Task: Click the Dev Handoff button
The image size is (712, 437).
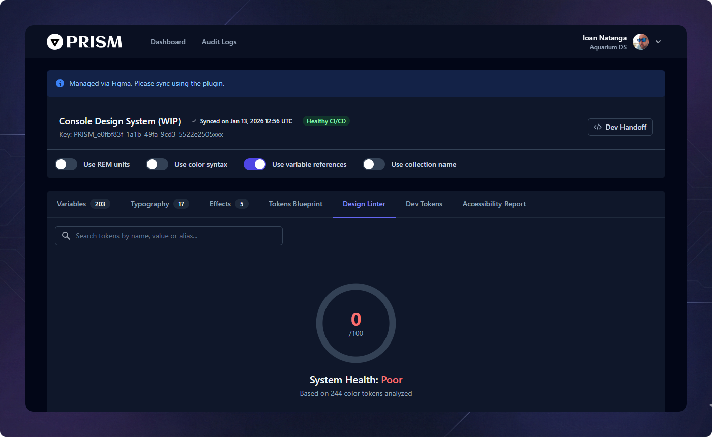Action: (x=620, y=127)
